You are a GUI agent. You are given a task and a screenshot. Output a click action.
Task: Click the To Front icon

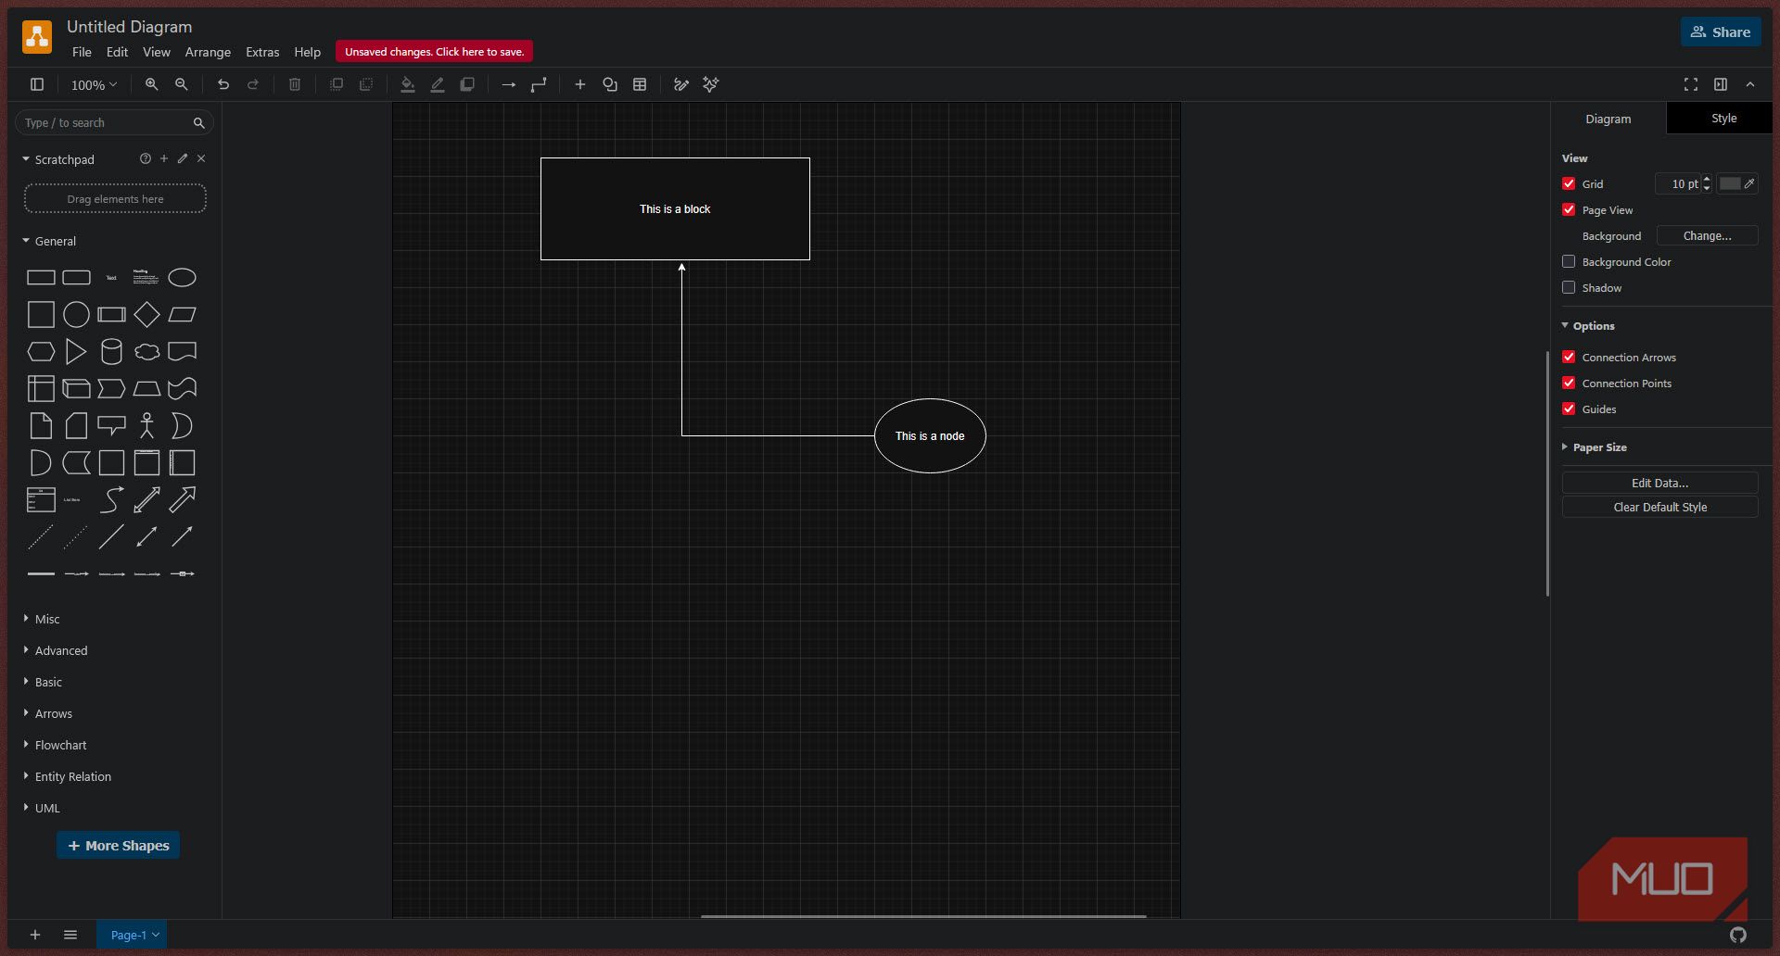[x=337, y=84]
